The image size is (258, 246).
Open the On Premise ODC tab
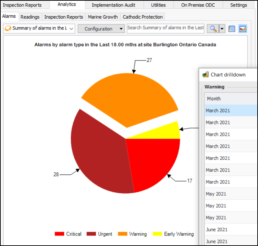pyautogui.click(x=198, y=5)
